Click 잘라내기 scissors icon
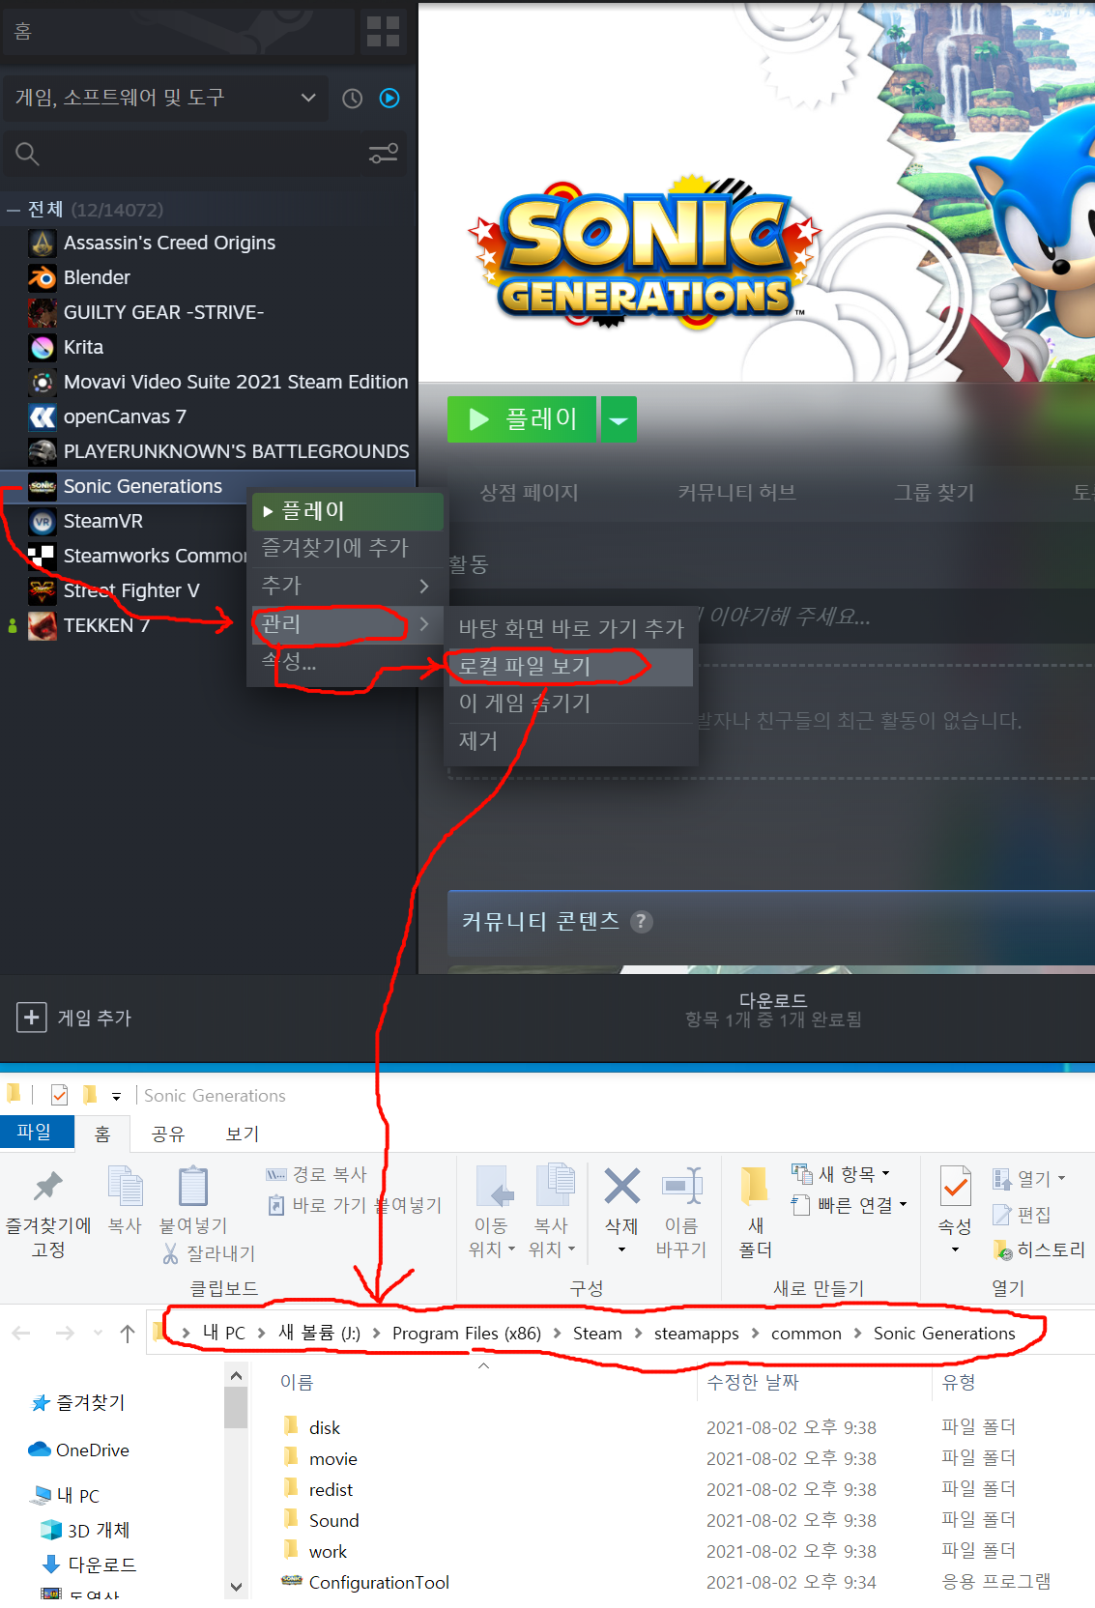This screenshot has width=1095, height=1608. tap(171, 1254)
